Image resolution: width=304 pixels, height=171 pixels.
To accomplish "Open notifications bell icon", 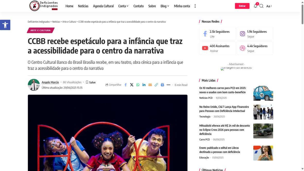I will [x=256, y=6].
